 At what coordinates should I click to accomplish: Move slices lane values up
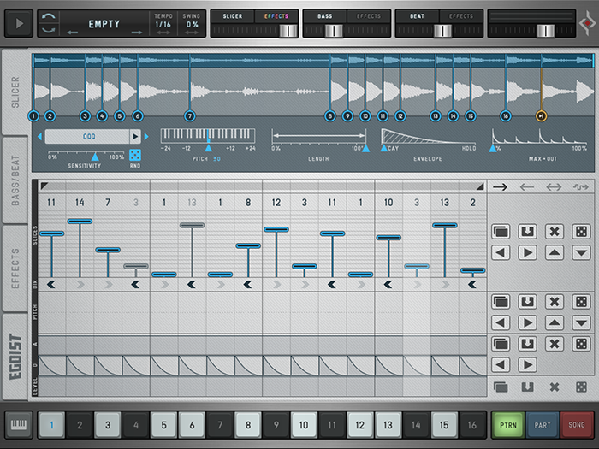[x=555, y=252]
